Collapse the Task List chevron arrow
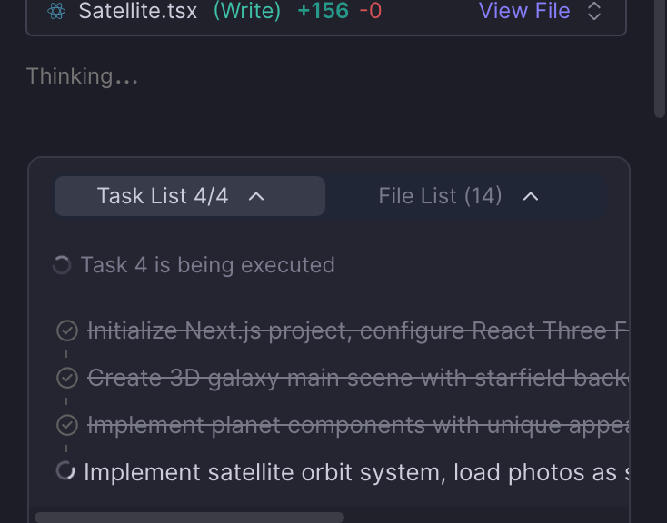Image resolution: width=667 pixels, height=523 pixels. (257, 196)
